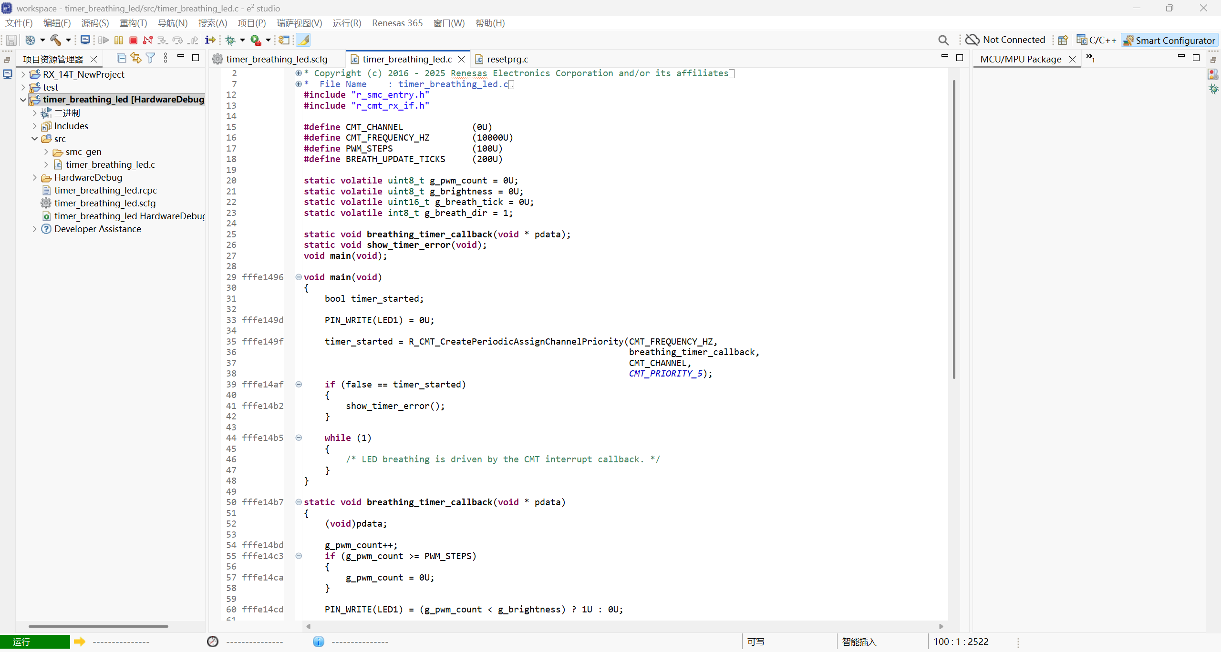Click the red Disconnect icon
The width and height of the screenshot is (1221, 652).
tap(148, 40)
